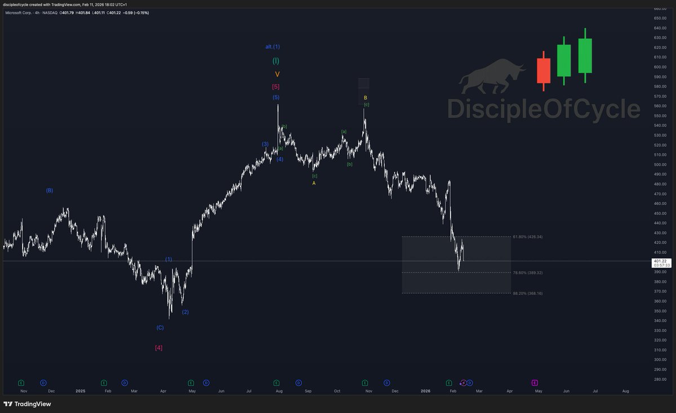This screenshot has width=676, height=413.
Task: Open the dividend marker before Mar 2026
Action: coord(470,383)
